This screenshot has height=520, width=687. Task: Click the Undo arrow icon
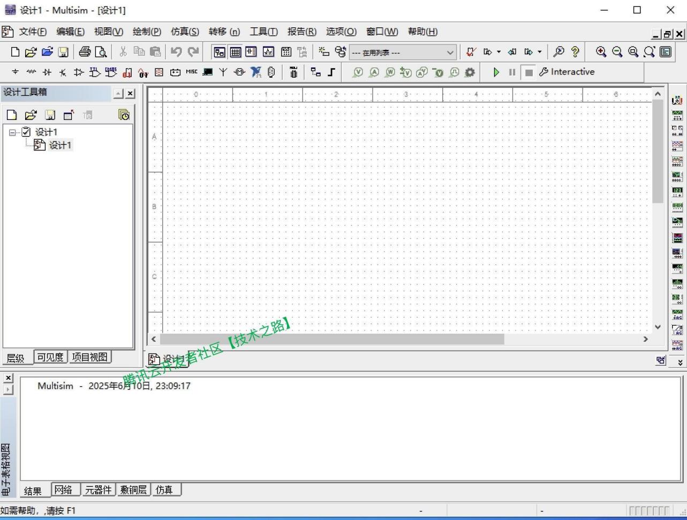(x=176, y=52)
